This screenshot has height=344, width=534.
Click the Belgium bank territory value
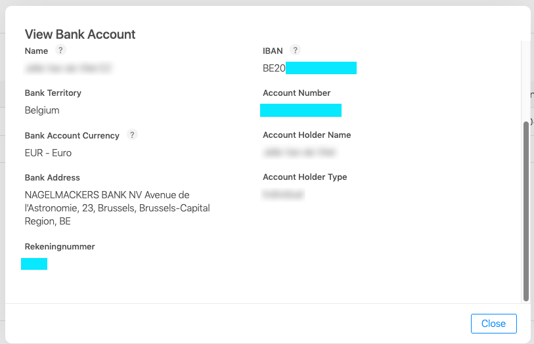tap(42, 110)
